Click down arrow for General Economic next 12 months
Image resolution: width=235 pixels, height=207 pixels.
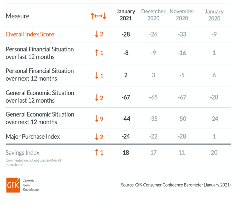(97, 119)
